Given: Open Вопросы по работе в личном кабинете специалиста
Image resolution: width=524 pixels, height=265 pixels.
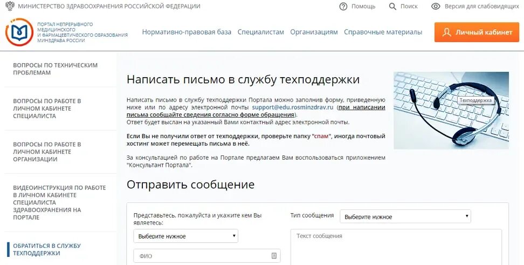Looking at the screenshot, I should click(x=47, y=108).
